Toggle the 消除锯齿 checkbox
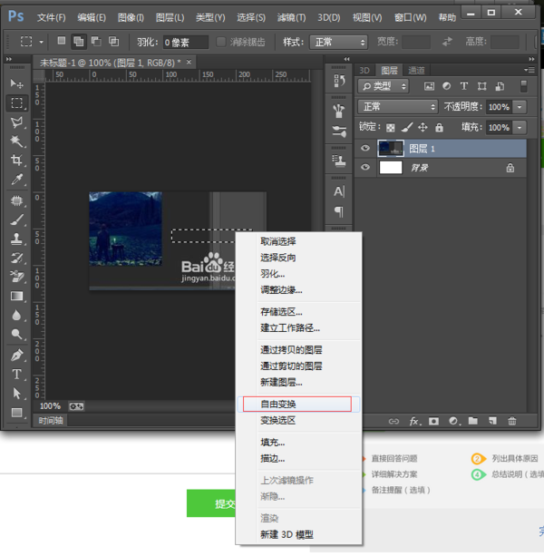 221,42
